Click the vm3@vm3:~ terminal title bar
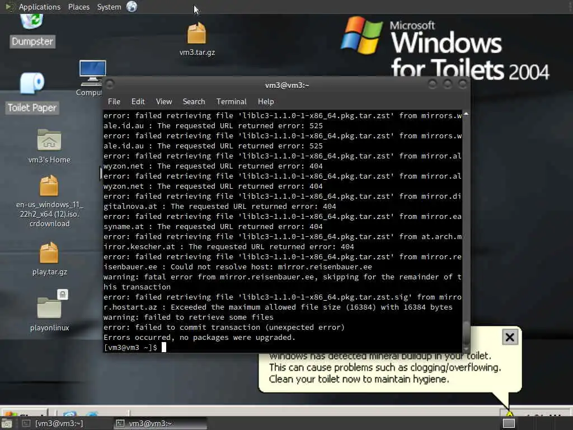 (287, 85)
